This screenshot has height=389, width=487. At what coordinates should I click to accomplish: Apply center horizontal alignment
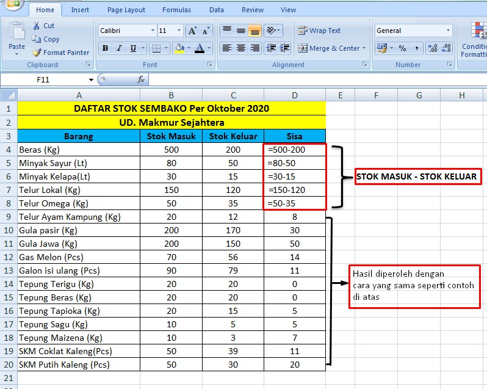[x=241, y=48]
